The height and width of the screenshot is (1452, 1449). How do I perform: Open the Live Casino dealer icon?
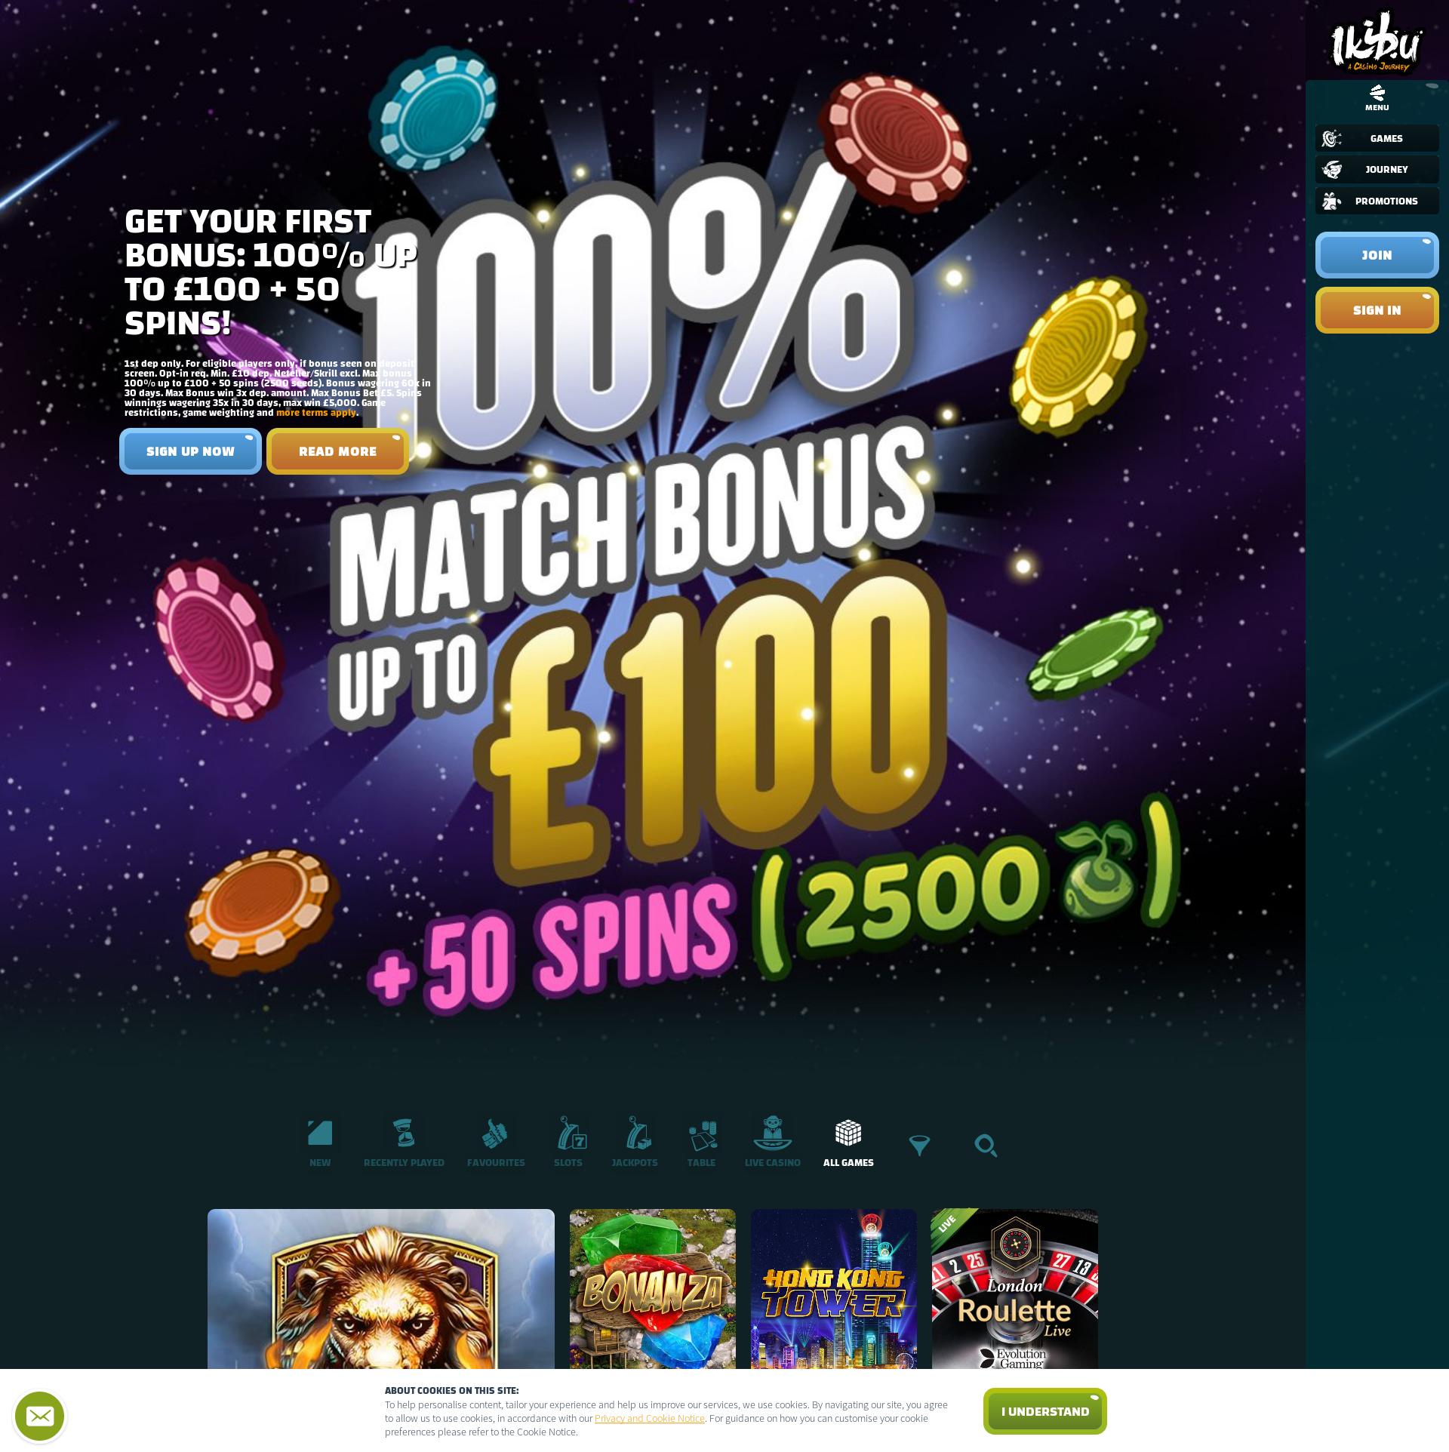772,1134
